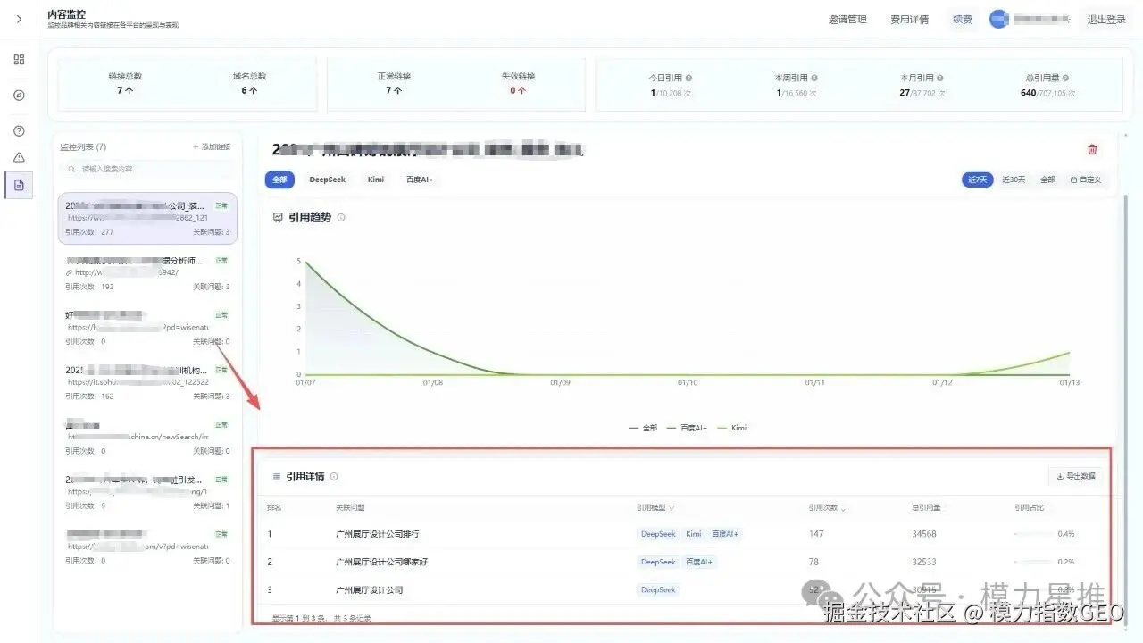
Task: Click the warning triangle icon in sidebar
Action: click(x=18, y=157)
